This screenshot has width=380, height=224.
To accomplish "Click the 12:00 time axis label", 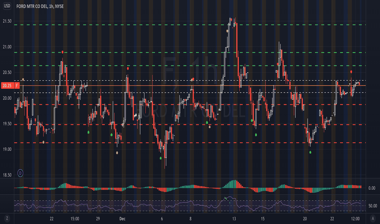I will [x=355, y=219].
